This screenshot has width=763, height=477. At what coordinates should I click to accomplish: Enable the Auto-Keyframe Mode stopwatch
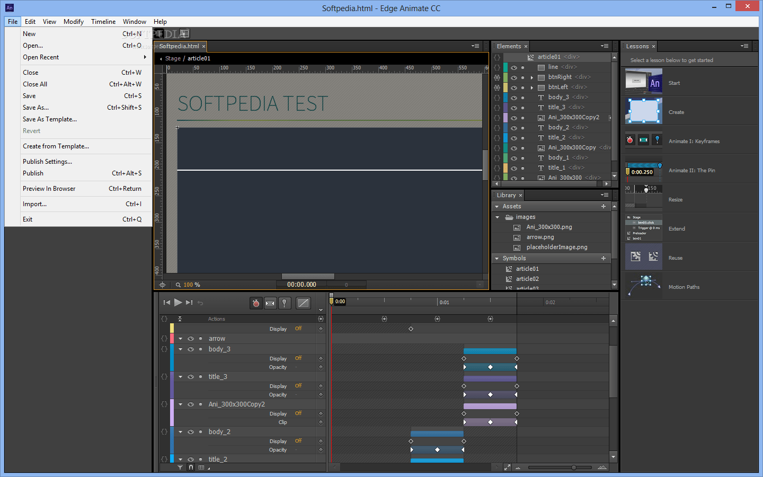click(255, 303)
